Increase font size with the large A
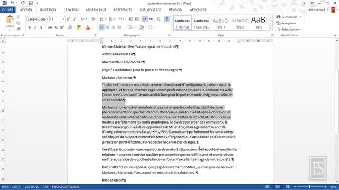 68,19
